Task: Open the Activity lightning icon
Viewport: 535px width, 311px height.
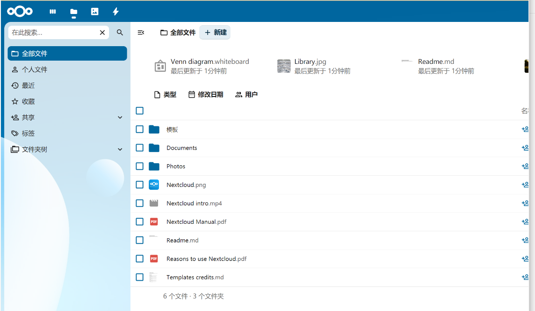Action: pos(116,12)
